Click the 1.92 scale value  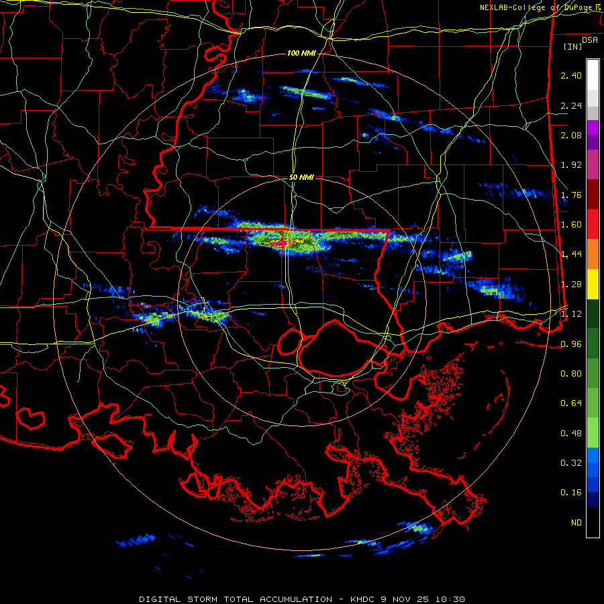pos(571,165)
